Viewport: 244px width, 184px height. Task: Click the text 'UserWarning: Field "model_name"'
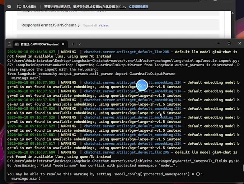point(46,165)
